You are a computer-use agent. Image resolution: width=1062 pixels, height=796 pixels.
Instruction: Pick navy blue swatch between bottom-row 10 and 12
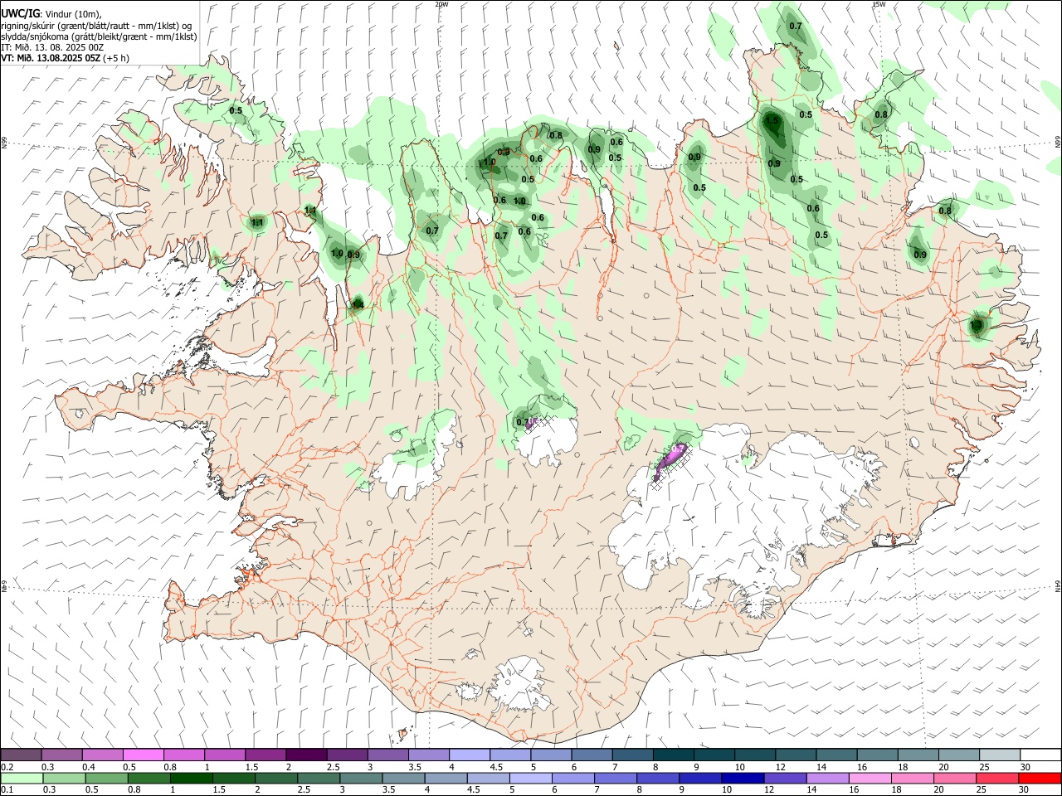742,778
